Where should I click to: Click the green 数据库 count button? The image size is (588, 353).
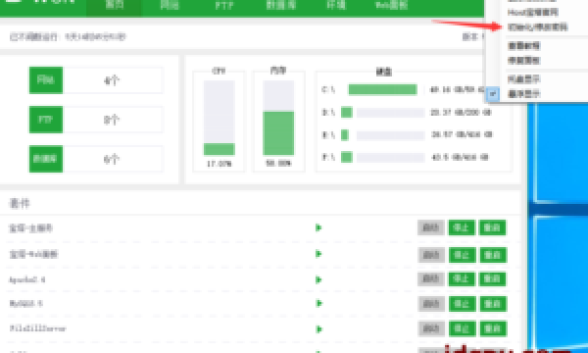[46, 159]
